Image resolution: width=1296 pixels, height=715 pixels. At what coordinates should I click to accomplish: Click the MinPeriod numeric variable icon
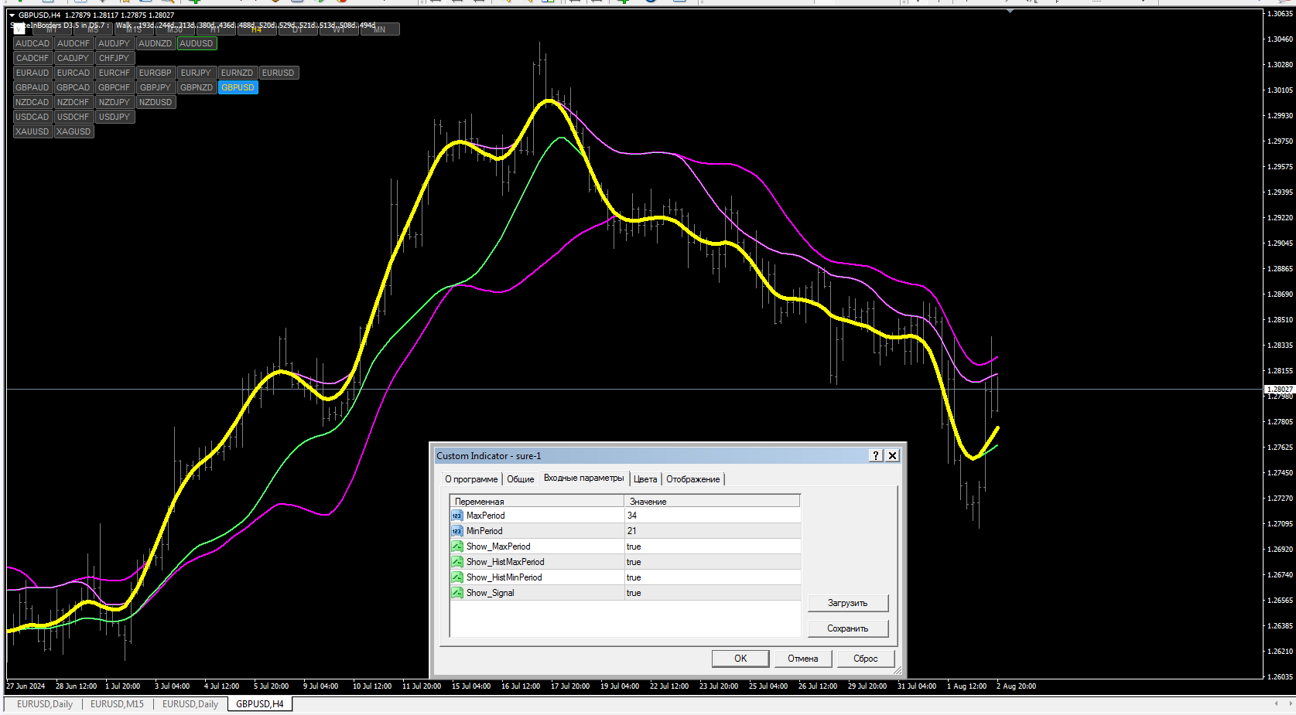tap(457, 531)
